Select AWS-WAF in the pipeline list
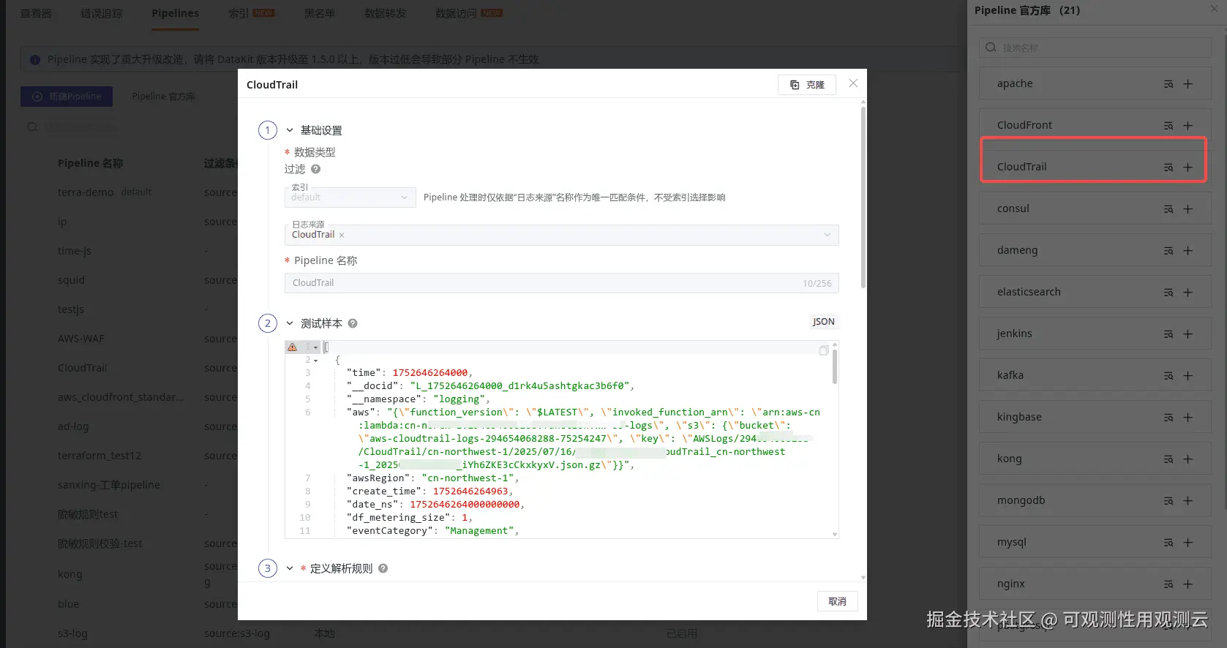 click(x=81, y=339)
